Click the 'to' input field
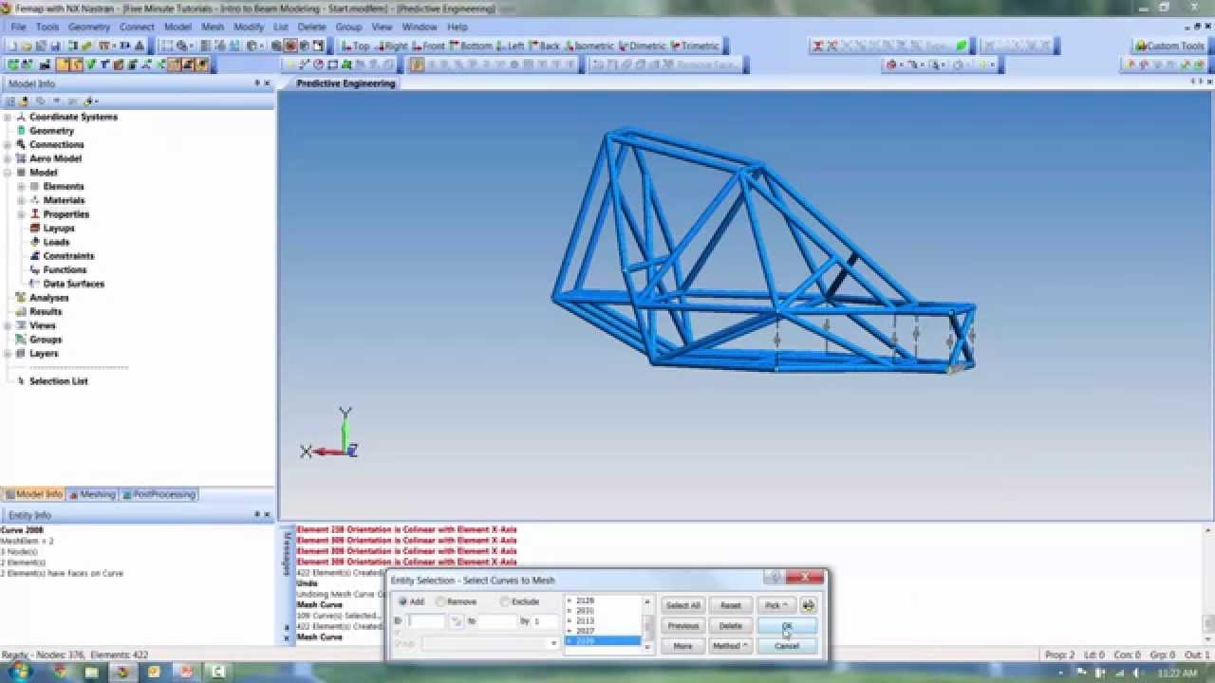This screenshot has width=1215, height=683. click(497, 621)
